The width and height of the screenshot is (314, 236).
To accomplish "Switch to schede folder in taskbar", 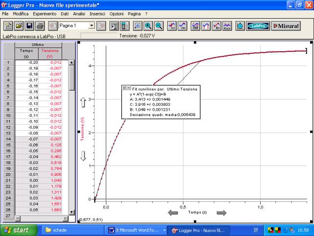I will point(72,230).
